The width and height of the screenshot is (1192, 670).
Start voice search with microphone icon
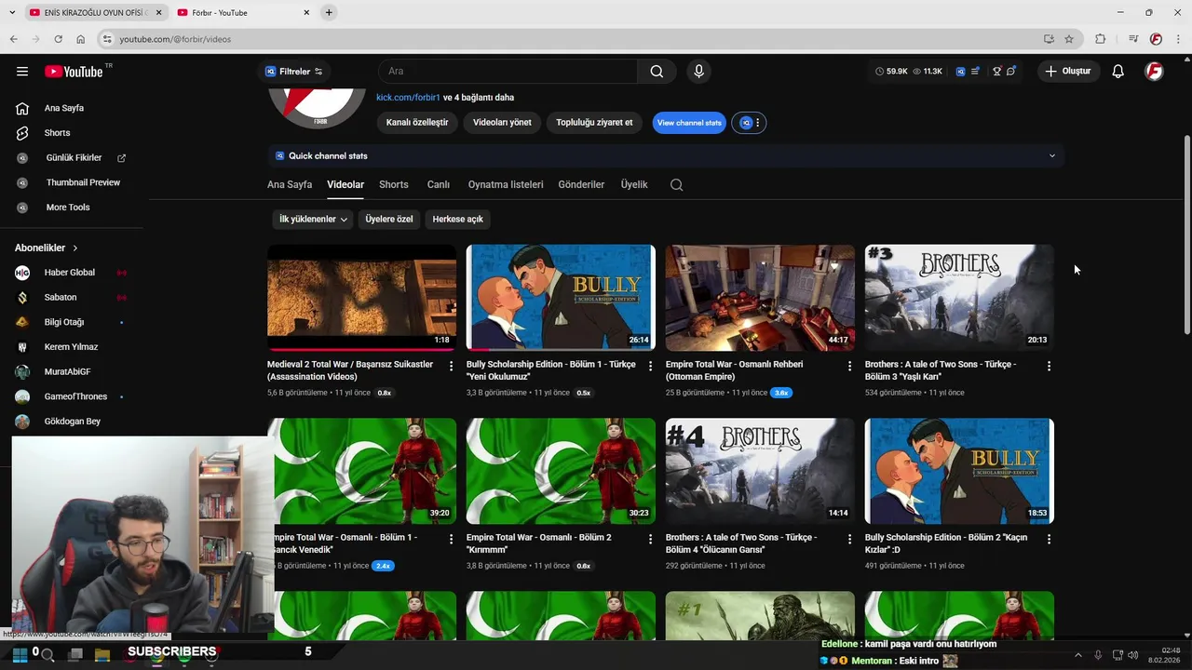698,72
